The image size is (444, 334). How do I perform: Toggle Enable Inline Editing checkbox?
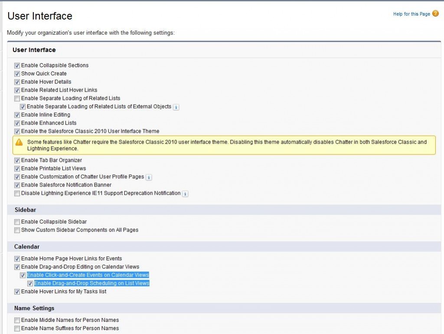[17, 115]
